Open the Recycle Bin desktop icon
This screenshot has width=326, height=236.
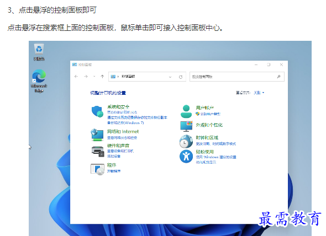(39, 52)
